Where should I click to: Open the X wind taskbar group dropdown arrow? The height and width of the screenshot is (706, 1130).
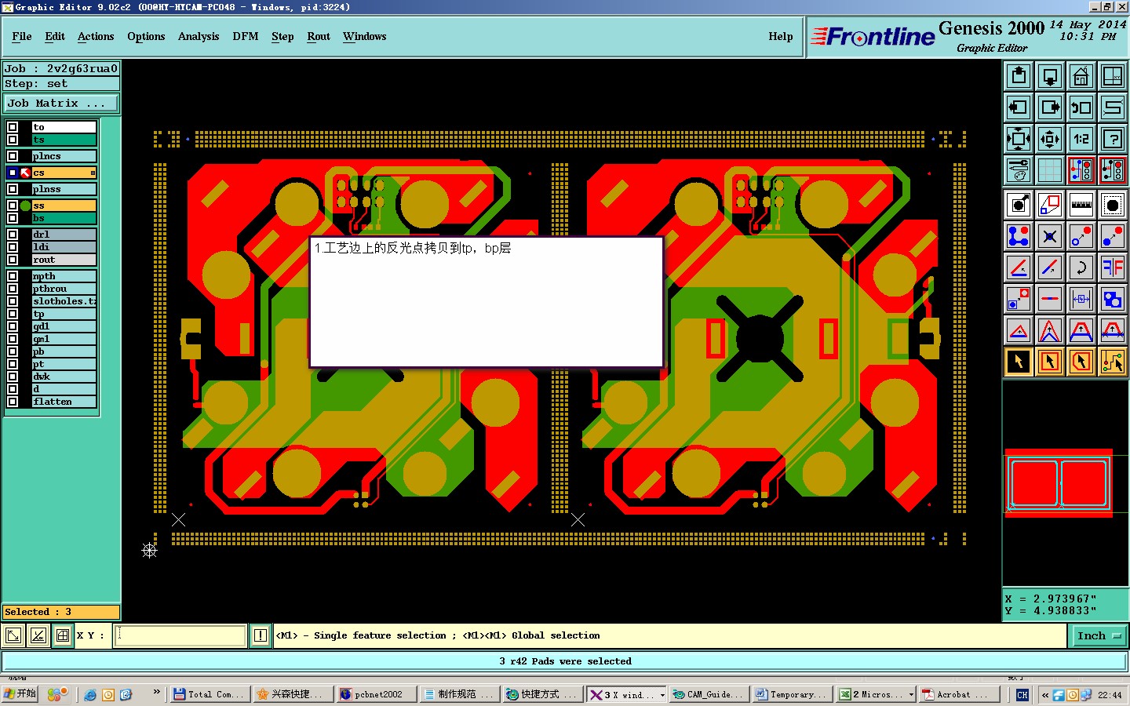tap(662, 695)
